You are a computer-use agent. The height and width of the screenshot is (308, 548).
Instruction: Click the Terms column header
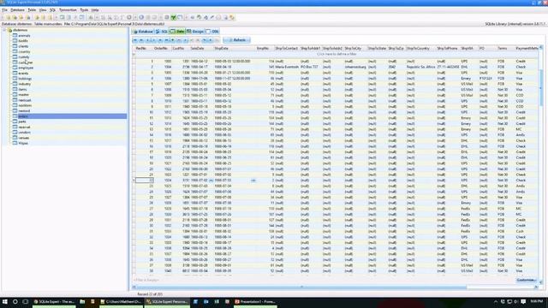pyautogui.click(x=505, y=49)
